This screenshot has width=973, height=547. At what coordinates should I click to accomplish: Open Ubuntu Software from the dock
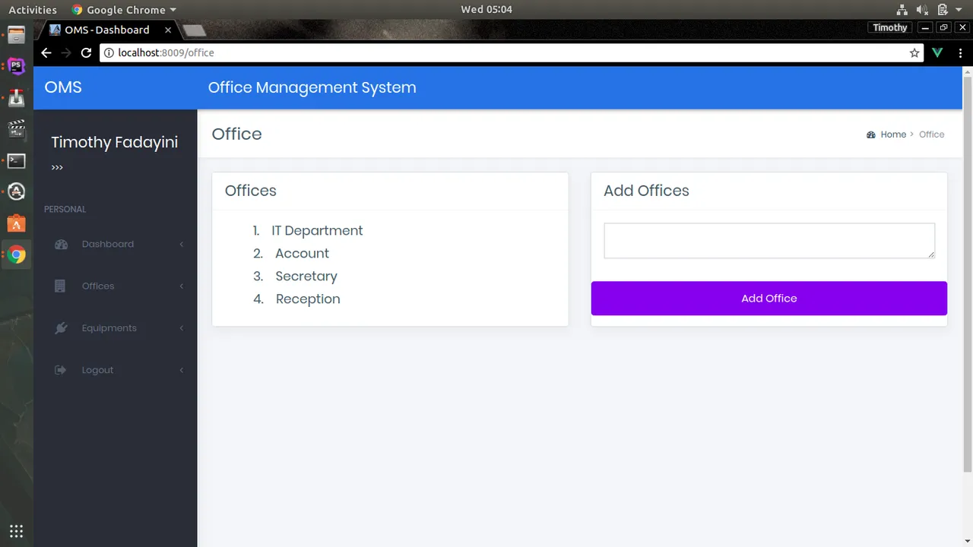click(x=17, y=223)
